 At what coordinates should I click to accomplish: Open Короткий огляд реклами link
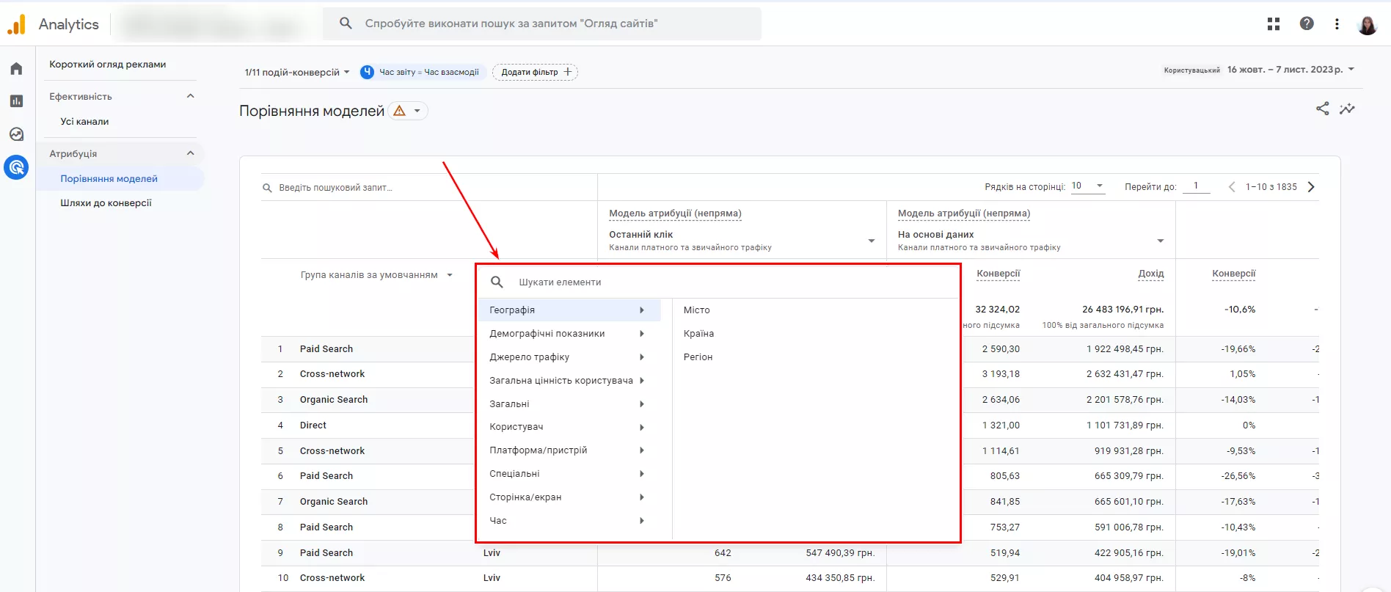(107, 65)
